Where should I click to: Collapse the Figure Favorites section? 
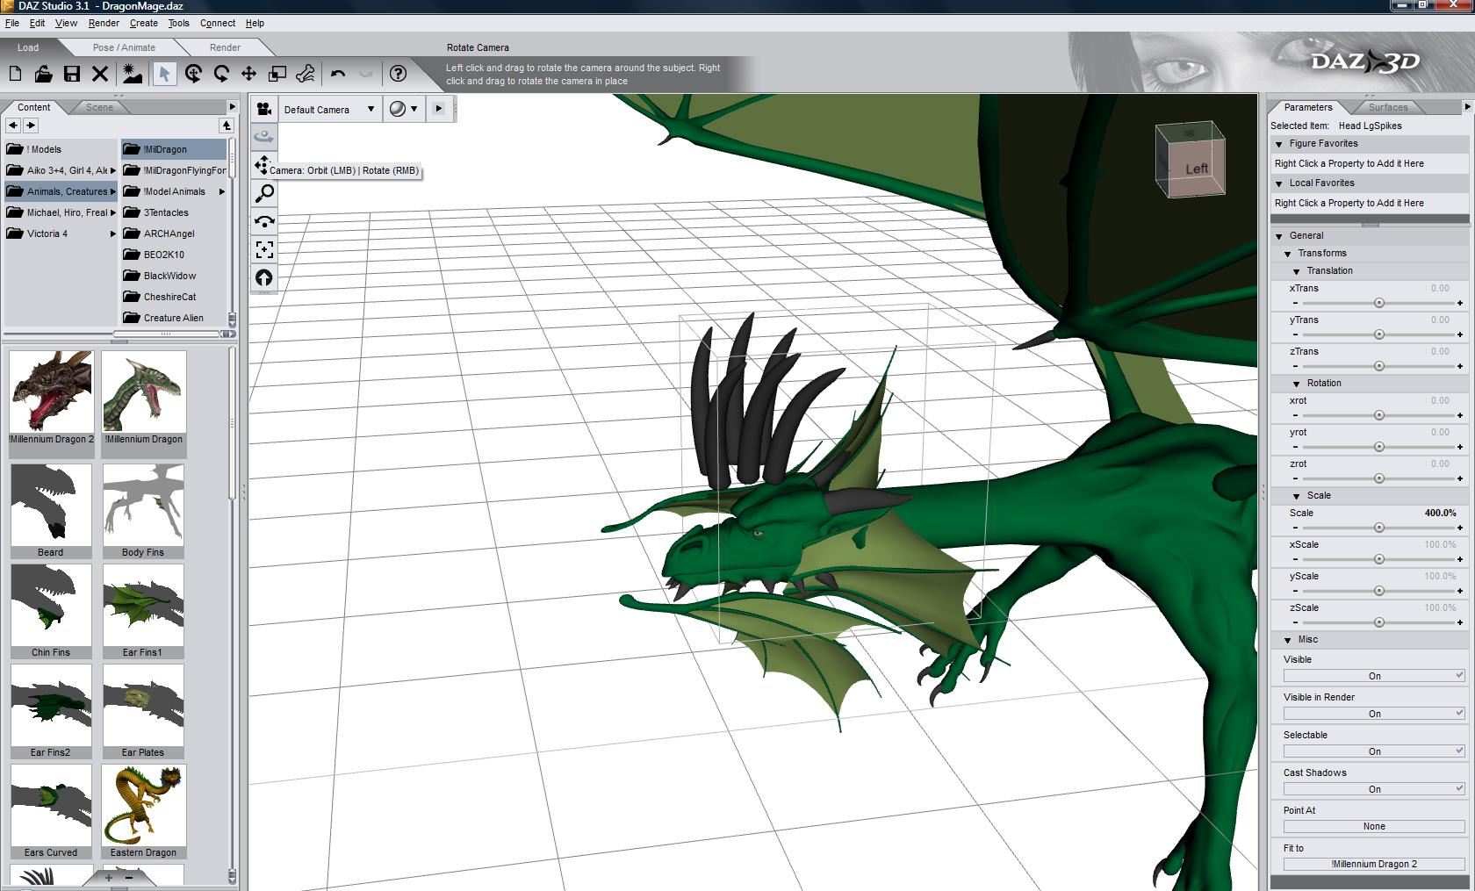tap(1279, 144)
